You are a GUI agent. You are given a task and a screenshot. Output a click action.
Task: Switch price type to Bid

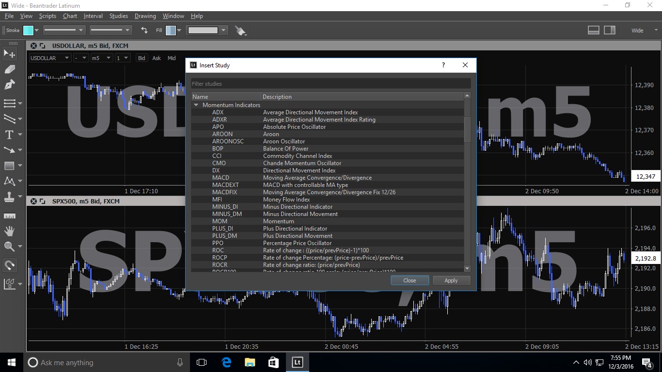pos(142,58)
